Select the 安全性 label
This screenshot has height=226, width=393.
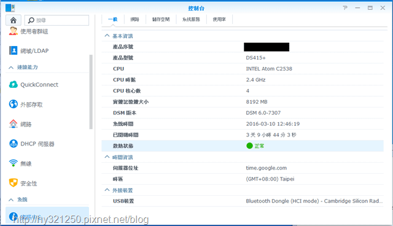click(29, 184)
